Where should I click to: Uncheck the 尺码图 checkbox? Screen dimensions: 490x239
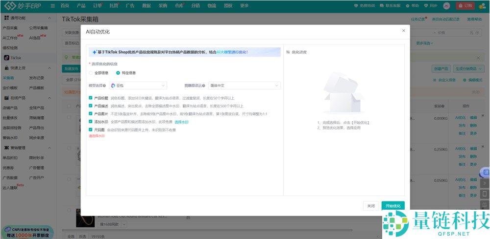tap(91, 130)
